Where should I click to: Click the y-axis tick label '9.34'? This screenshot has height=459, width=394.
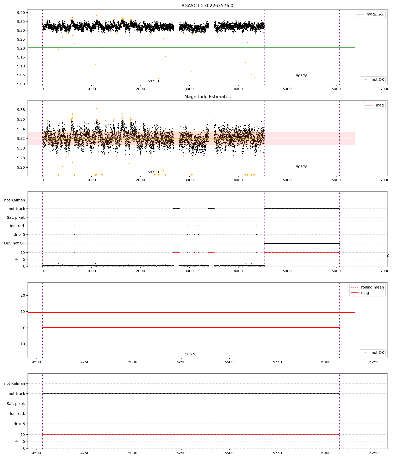[x=21, y=129]
